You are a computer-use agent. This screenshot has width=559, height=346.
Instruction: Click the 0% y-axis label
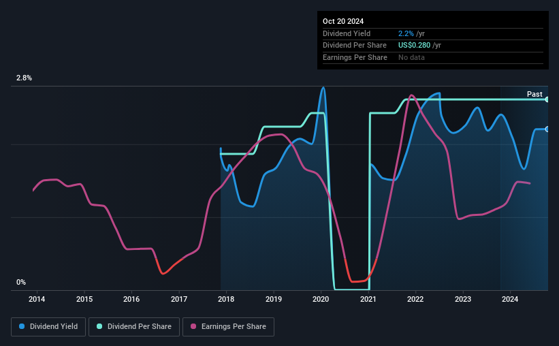tap(21, 282)
